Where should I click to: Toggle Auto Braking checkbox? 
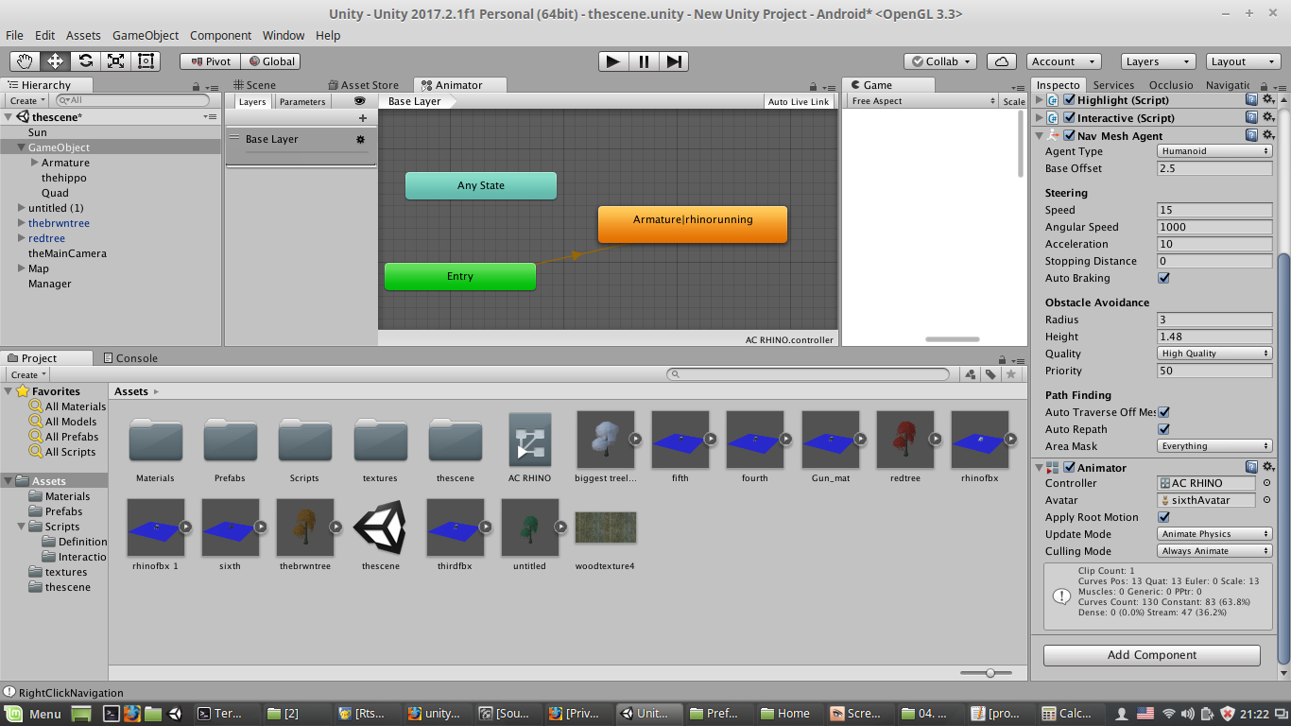1163,279
